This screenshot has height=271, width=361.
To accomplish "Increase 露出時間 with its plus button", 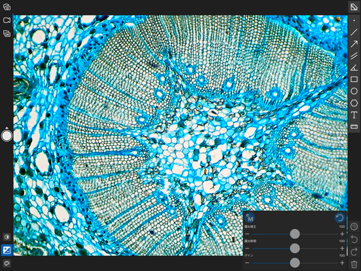I will pyautogui.click(x=342, y=249).
